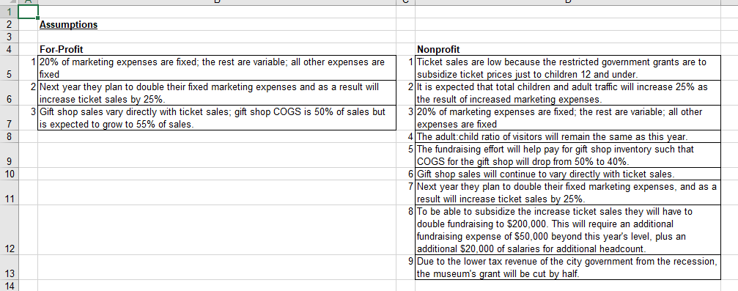Select row header 14
The image size is (738, 291).
[9, 285]
